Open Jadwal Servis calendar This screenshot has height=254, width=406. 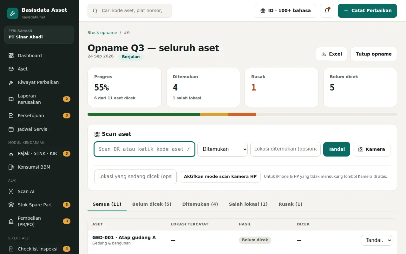click(39, 129)
